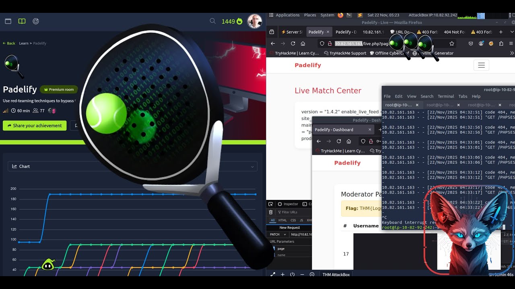Reload in Dashboard Firefox window
This screenshot has height=289, width=515.
tap(339, 141)
